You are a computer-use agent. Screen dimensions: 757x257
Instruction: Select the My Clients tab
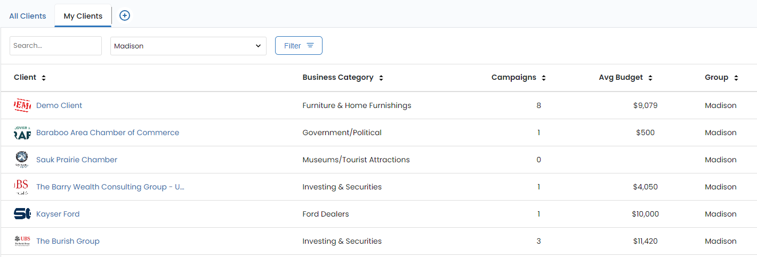click(x=83, y=16)
